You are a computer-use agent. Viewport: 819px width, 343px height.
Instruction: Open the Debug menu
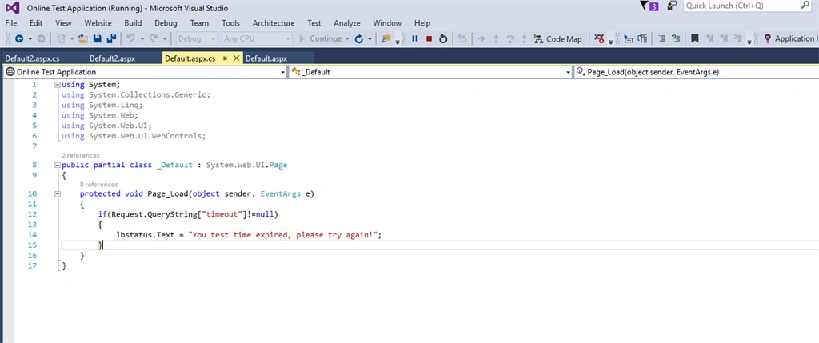click(166, 23)
